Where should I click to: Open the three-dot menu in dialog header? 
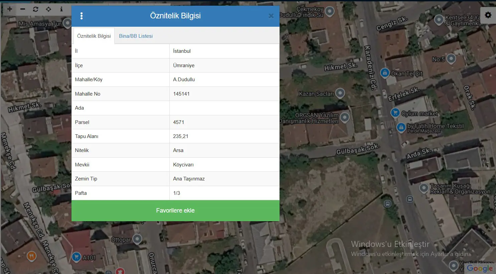click(81, 16)
